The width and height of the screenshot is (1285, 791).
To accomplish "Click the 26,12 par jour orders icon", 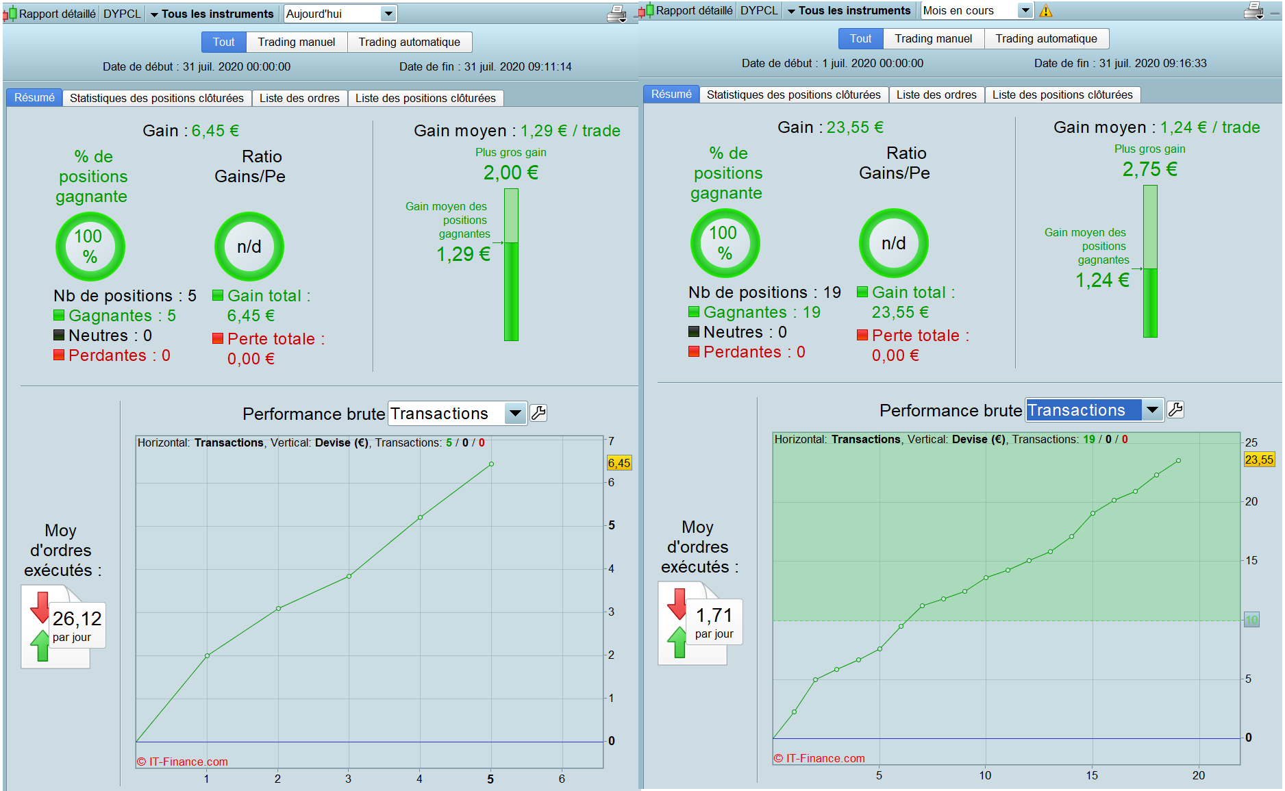I will tap(63, 627).
